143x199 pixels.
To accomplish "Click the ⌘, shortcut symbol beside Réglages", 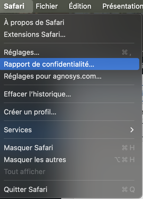I will pyautogui.click(x=126, y=52).
